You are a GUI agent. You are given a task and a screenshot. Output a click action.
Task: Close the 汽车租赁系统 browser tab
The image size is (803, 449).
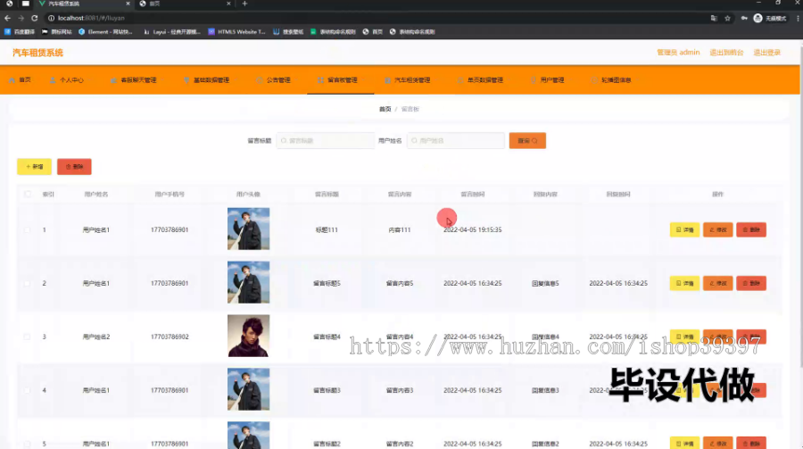pos(128,4)
